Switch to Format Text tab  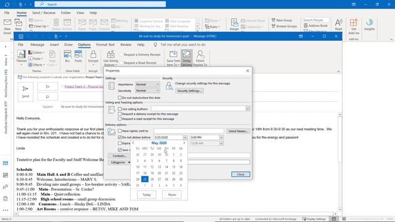coord(106,44)
